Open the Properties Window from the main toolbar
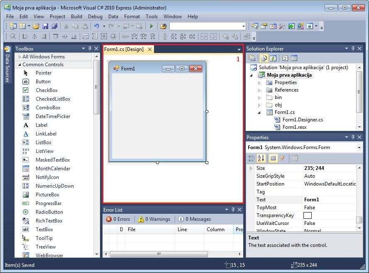Image resolution: width=369 pixels, height=273 pixels. point(264,26)
